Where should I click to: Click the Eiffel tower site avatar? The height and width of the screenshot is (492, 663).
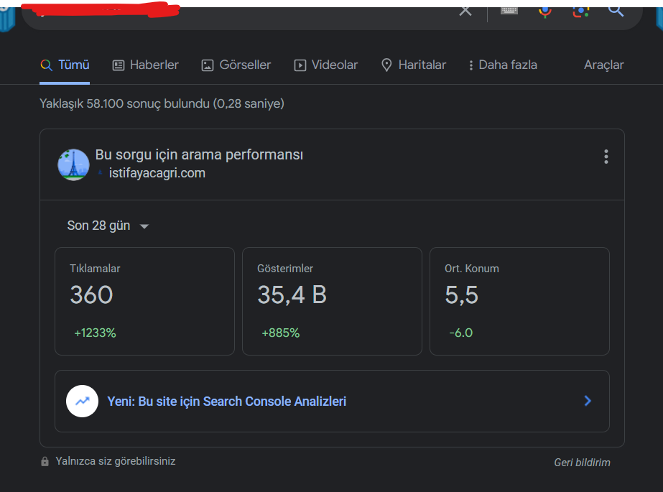[x=73, y=164]
